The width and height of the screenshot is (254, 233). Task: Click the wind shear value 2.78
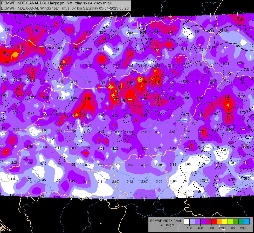[46, 81]
